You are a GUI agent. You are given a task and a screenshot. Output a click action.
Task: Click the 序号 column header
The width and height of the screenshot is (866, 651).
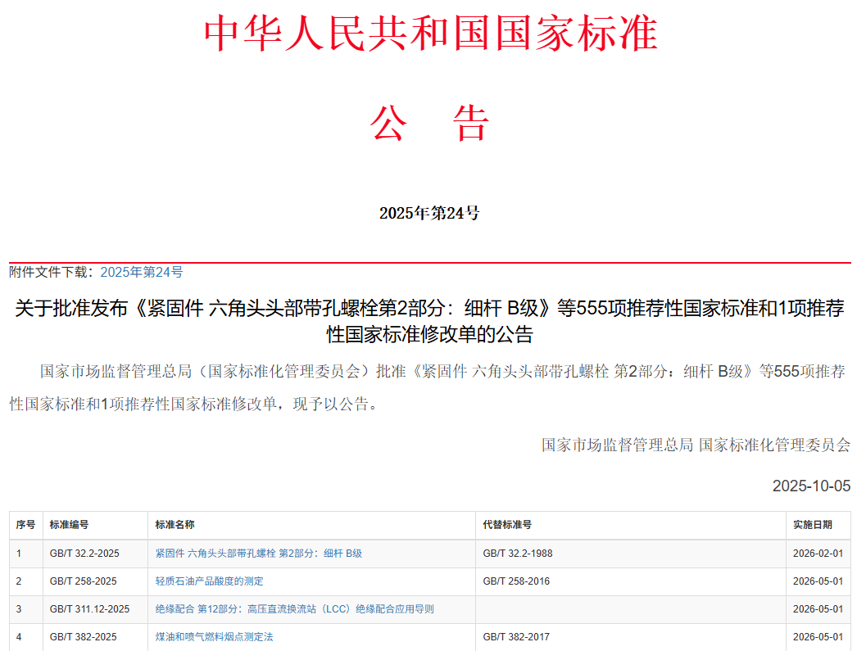coord(25,525)
